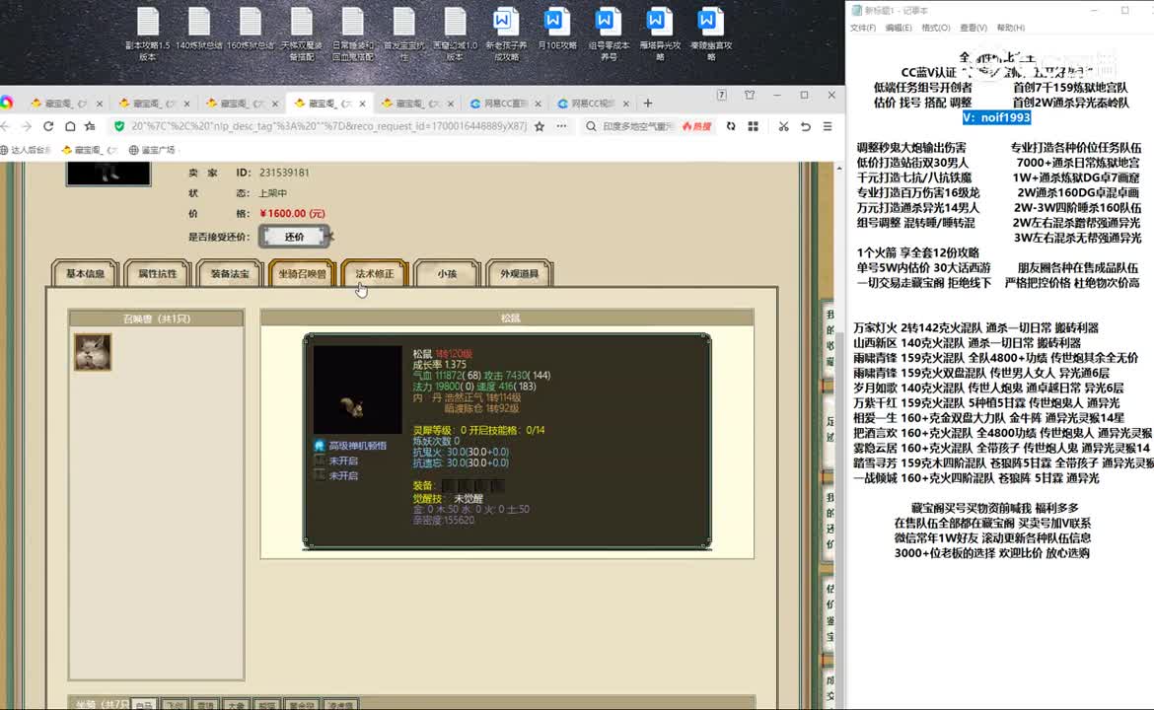Click highlighted text V: noif1993 in Notepad
This screenshot has height=710, width=1154.
pyautogui.click(x=996, y=117)
